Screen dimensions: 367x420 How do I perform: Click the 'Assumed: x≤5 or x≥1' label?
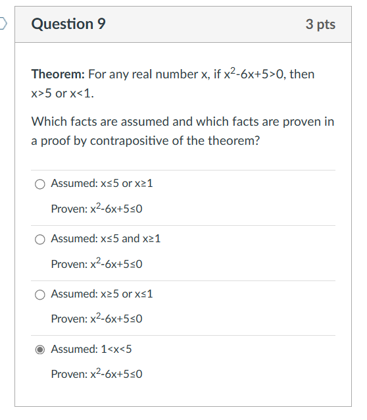click(x=102, y=184)
